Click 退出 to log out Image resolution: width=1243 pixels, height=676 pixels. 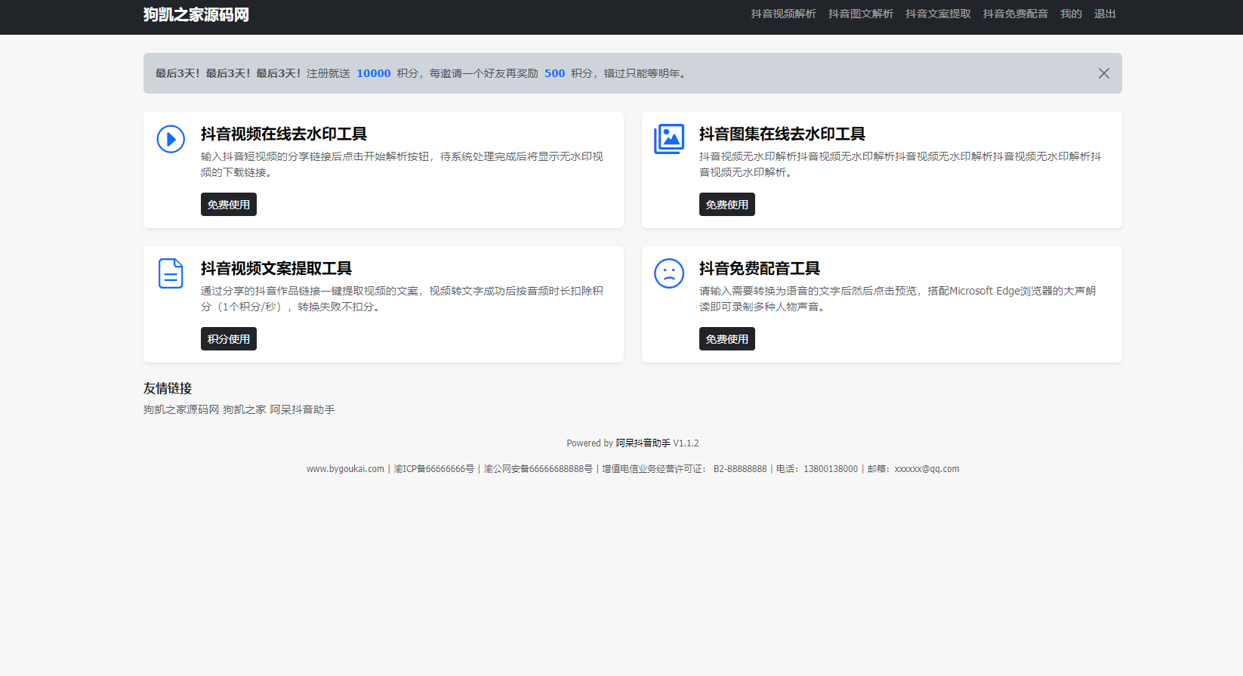1105,14
